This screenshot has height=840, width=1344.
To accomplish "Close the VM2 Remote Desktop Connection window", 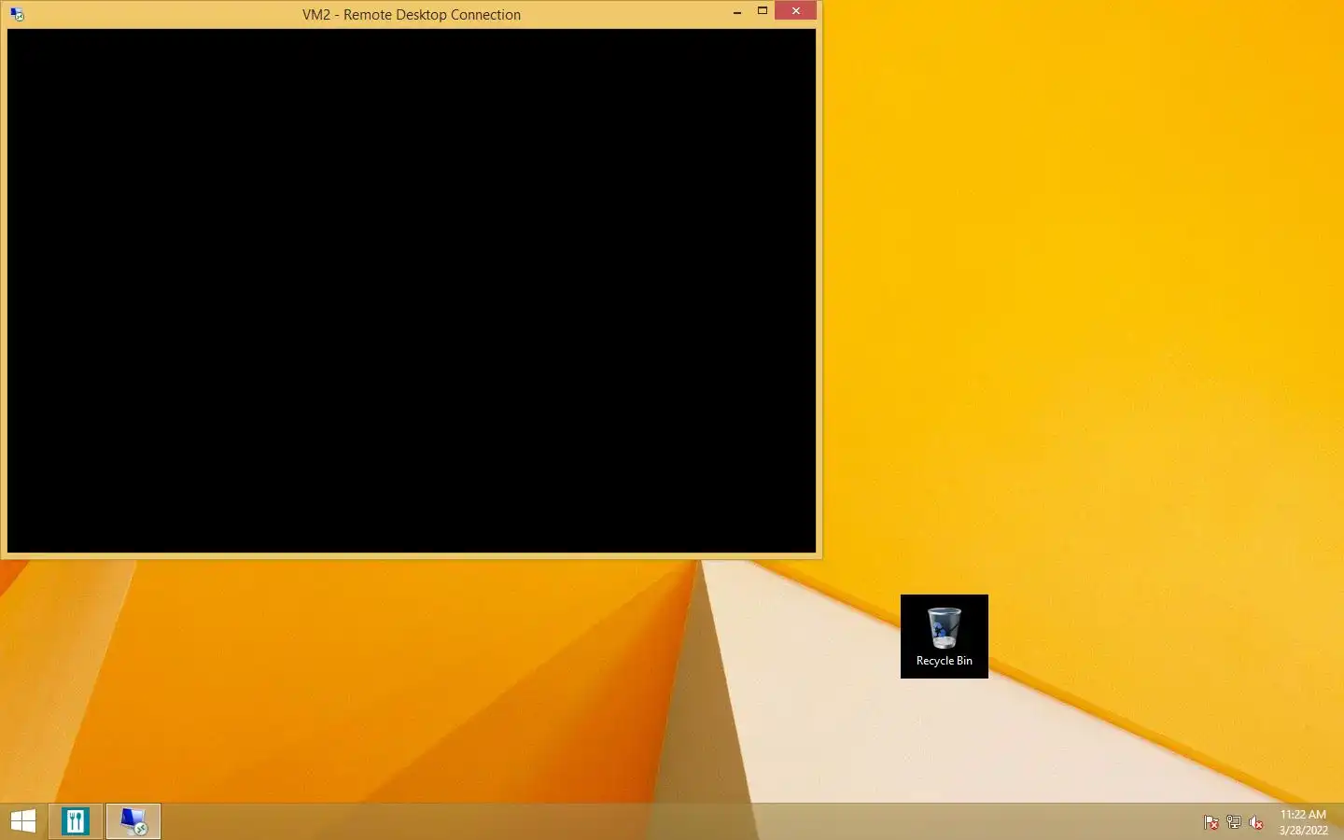I will pos(795,10).
